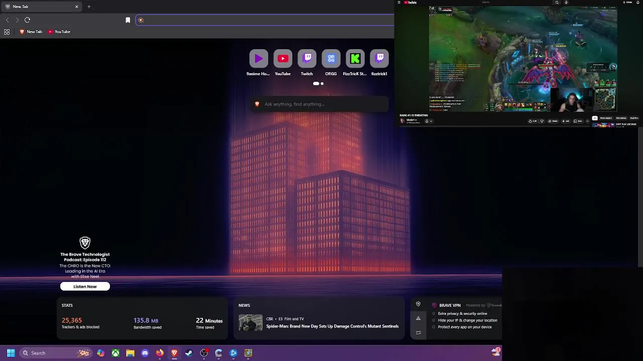This screenshot has width=643, height=361.
Task: Open the 9anime shortcut tile
Action: tap(259, 59)
